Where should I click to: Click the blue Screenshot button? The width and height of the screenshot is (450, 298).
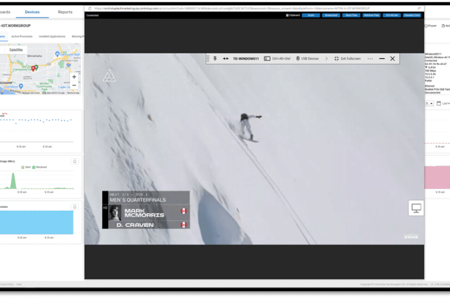pos(331,15)
